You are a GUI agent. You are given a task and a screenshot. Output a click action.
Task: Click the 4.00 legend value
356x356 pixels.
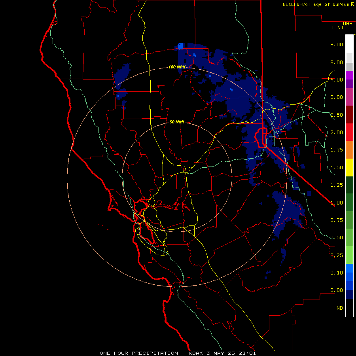[x=337, y=80]
